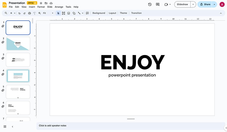Open version history clock icon

(150, 4)
